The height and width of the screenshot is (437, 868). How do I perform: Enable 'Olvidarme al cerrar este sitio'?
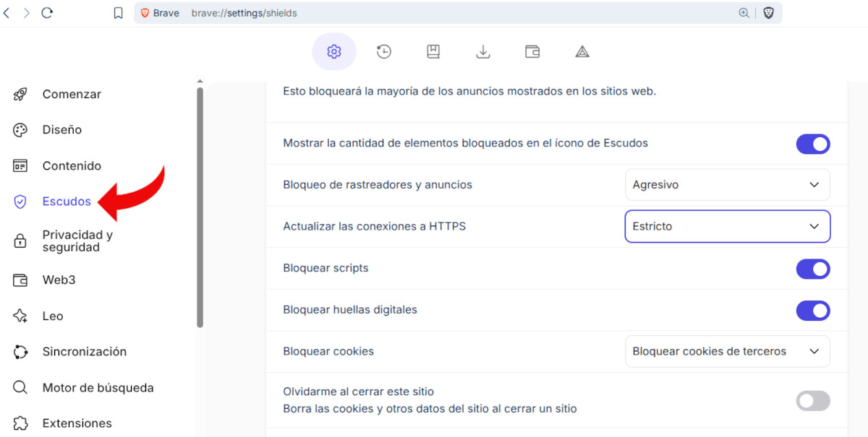813,401
